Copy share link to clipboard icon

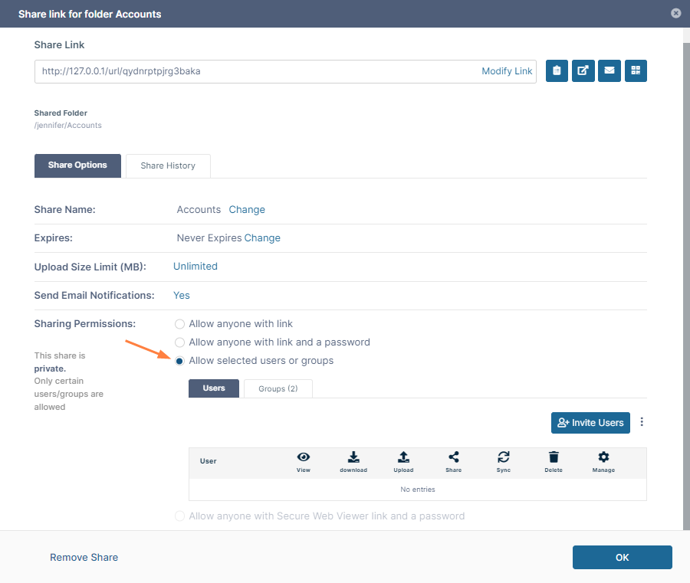click(557, 71)
